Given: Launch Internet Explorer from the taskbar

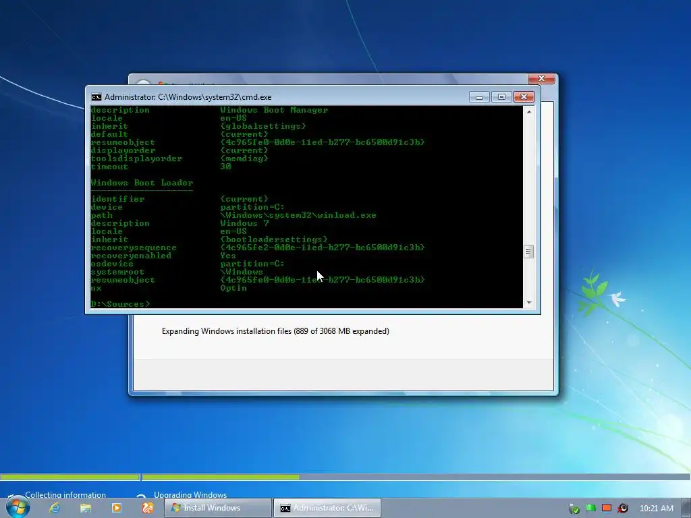Looking at the screenshot, I should tap(55, 508).
